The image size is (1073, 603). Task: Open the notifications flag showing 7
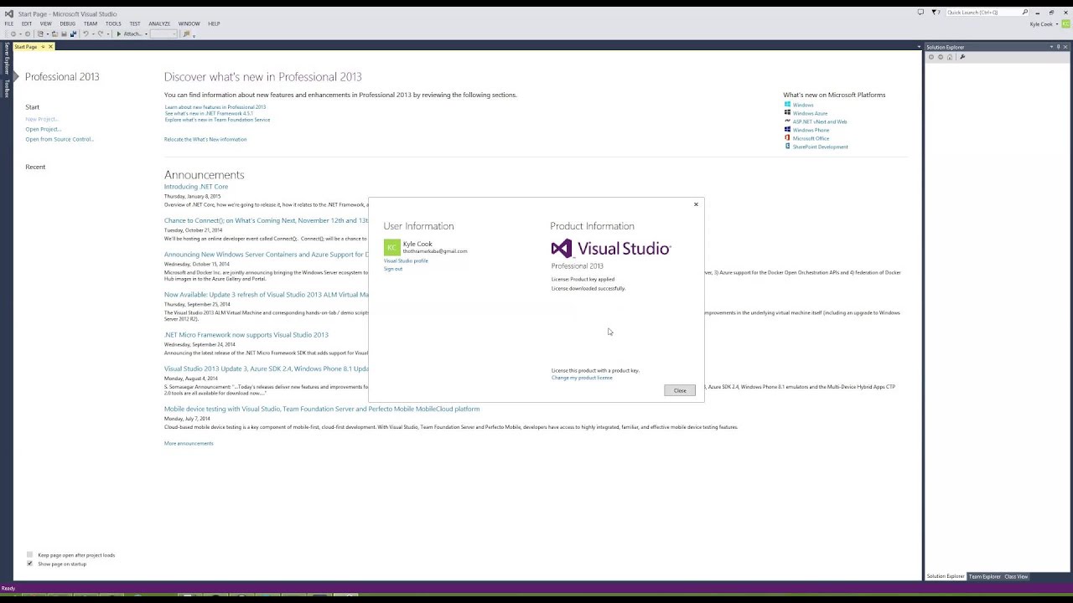936,13
